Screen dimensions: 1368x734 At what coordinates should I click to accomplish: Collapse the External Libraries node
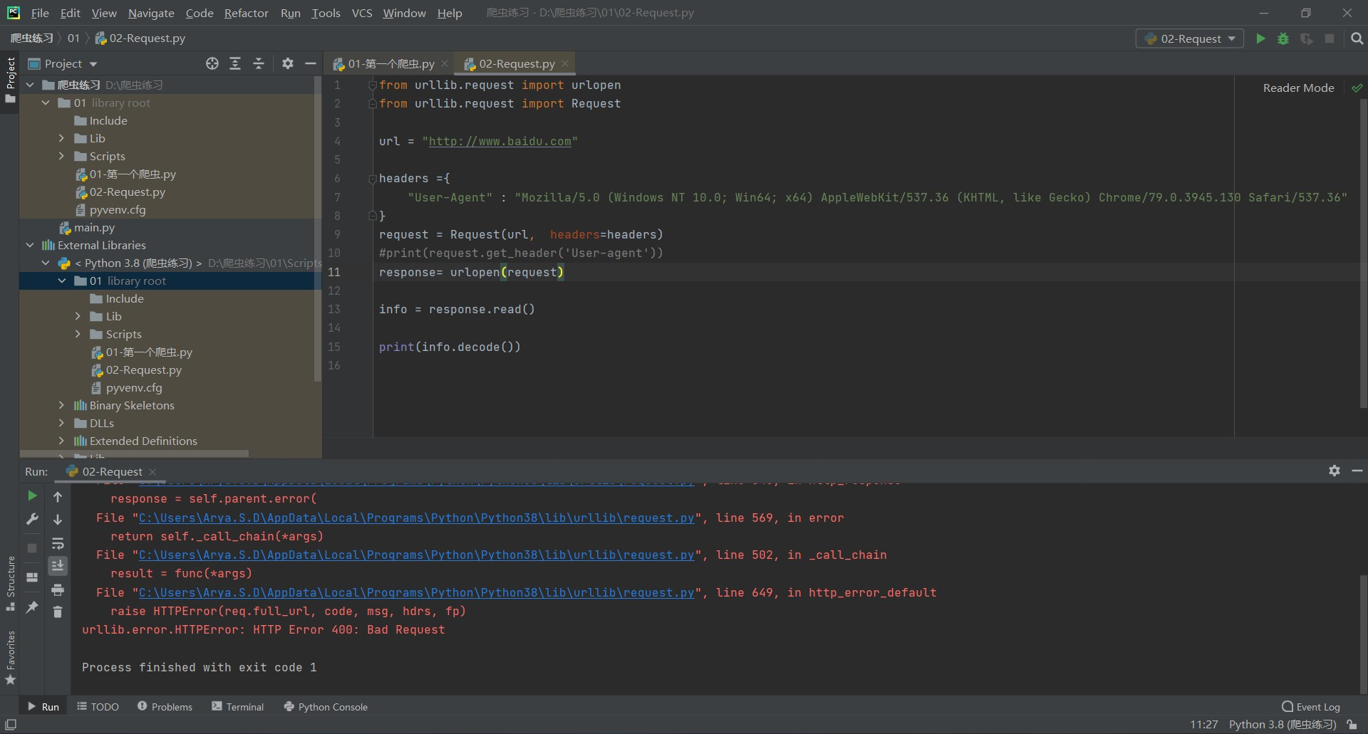point(30,245)
